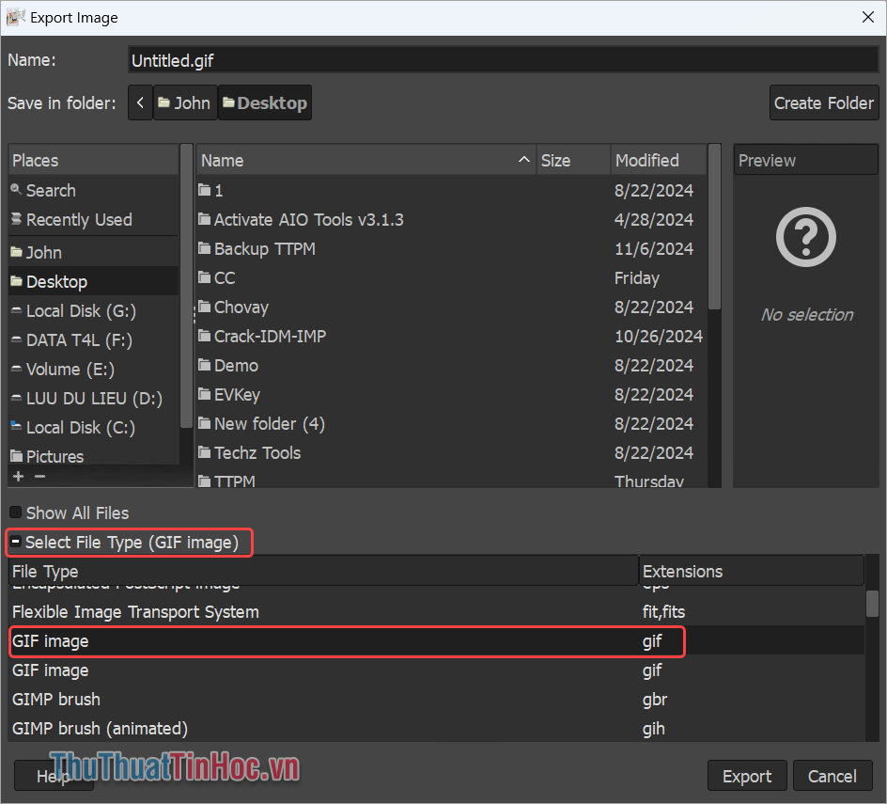Click the drive icon of Volume (E:)
The height and width of the screenshot is (804, 887).
point(16,369)
